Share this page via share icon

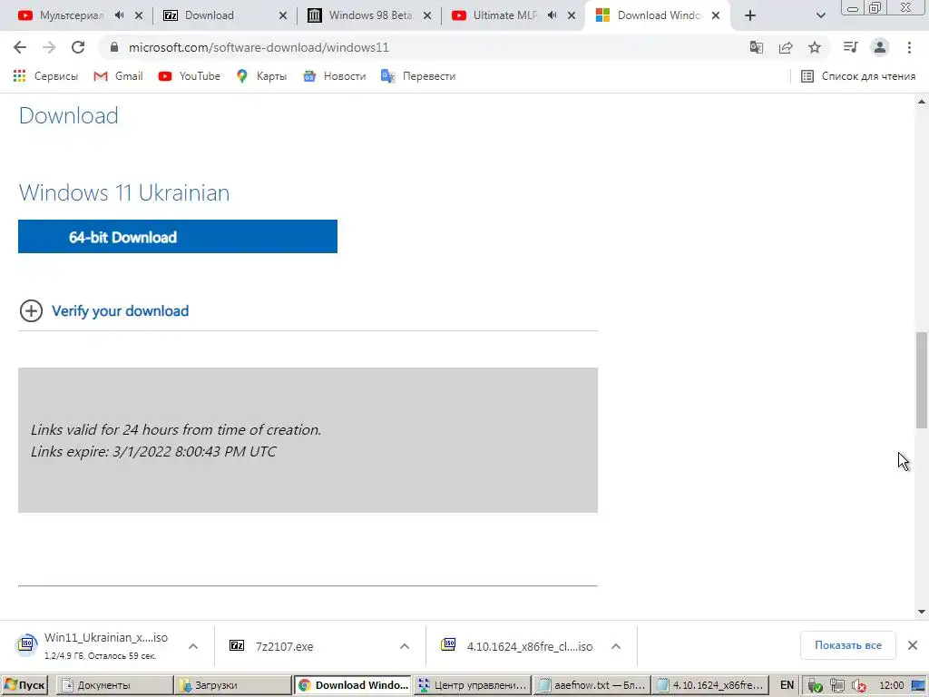pyautogui.click(x=786, y=47)
